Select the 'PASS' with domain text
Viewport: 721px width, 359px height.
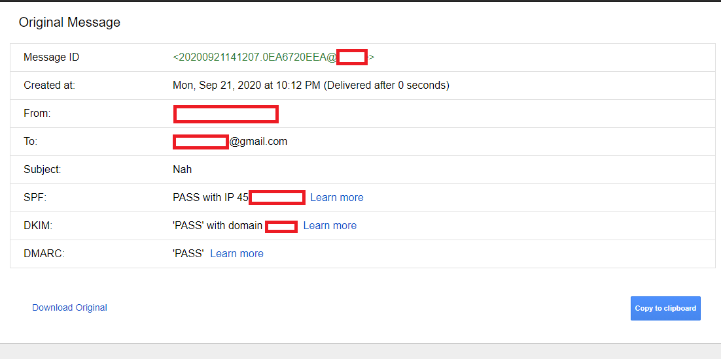point(217,225)
